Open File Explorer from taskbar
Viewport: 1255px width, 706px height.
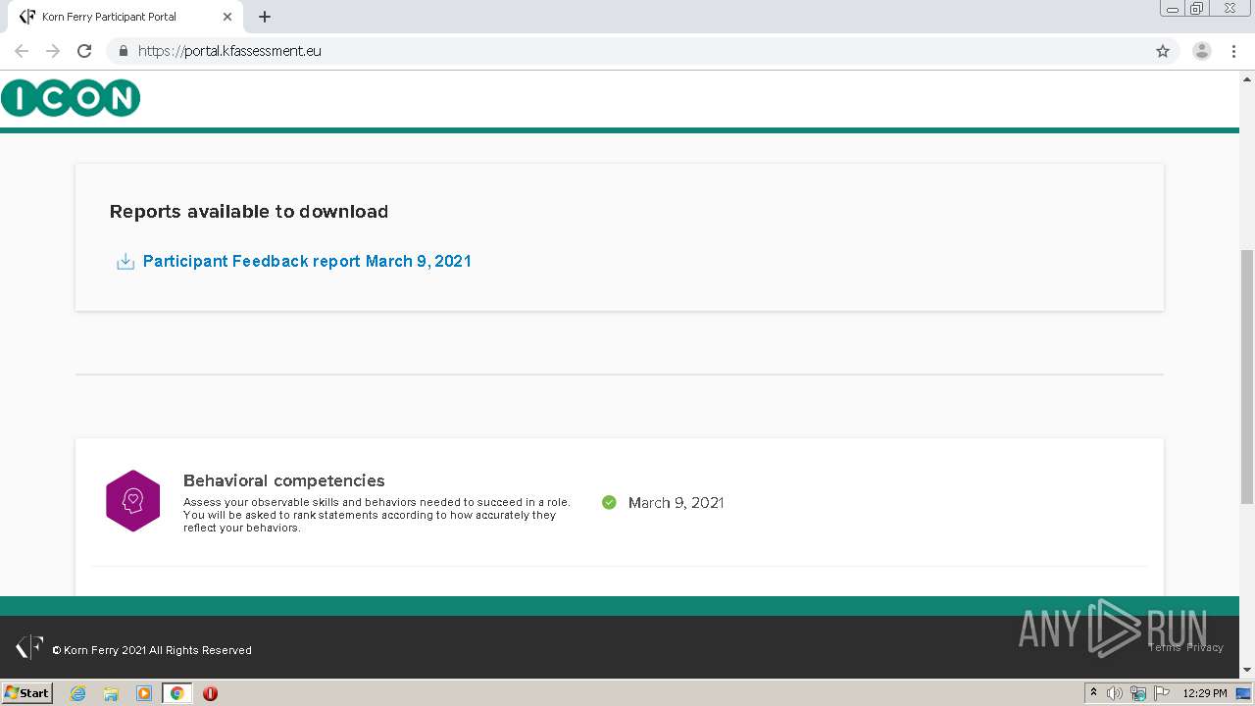pyautogui.click(x=111, y=693)
